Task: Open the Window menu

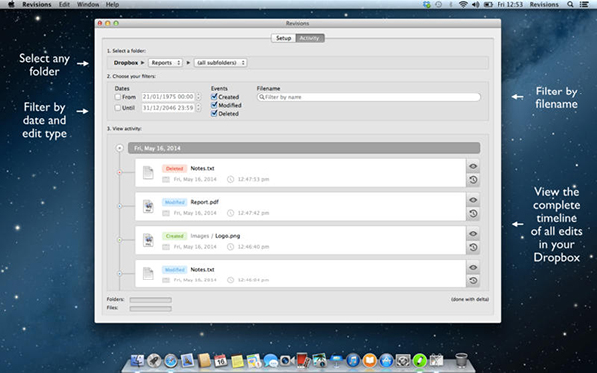Action: [88, 5]
